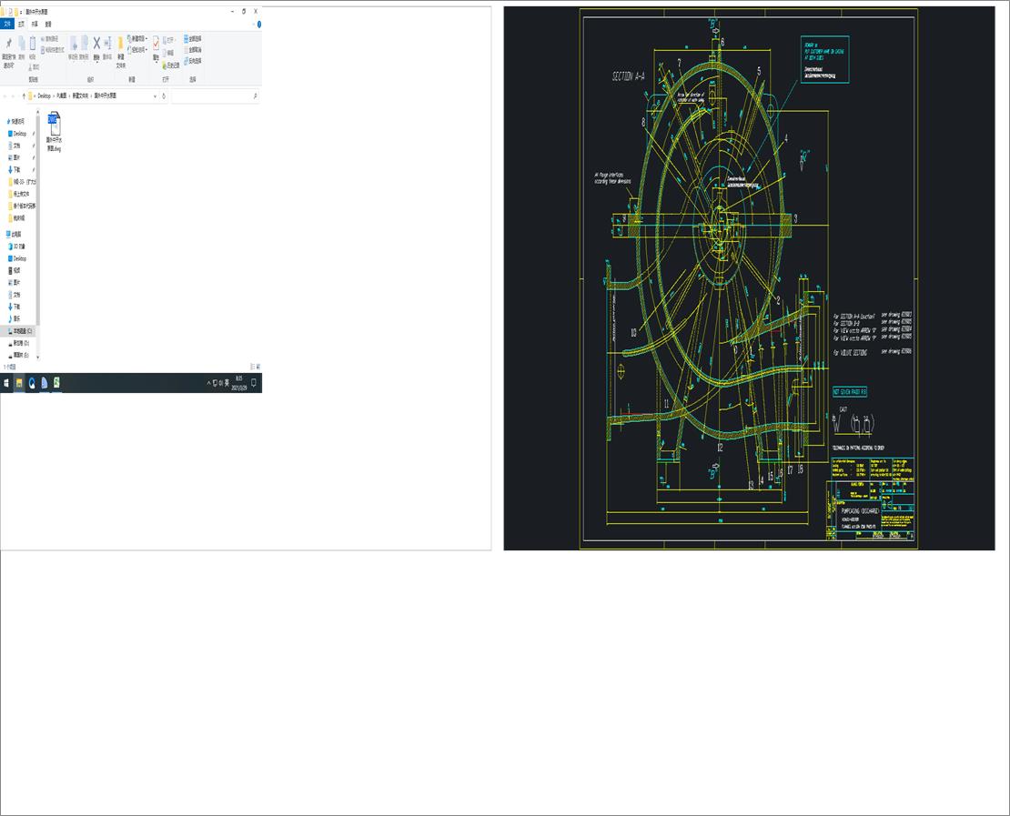Click the Windows Start button
This screenshot has width=1010, height=816.
click(5, 383)
